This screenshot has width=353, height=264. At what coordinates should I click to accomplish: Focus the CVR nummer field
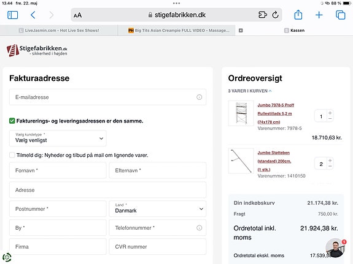coord(158,246)
